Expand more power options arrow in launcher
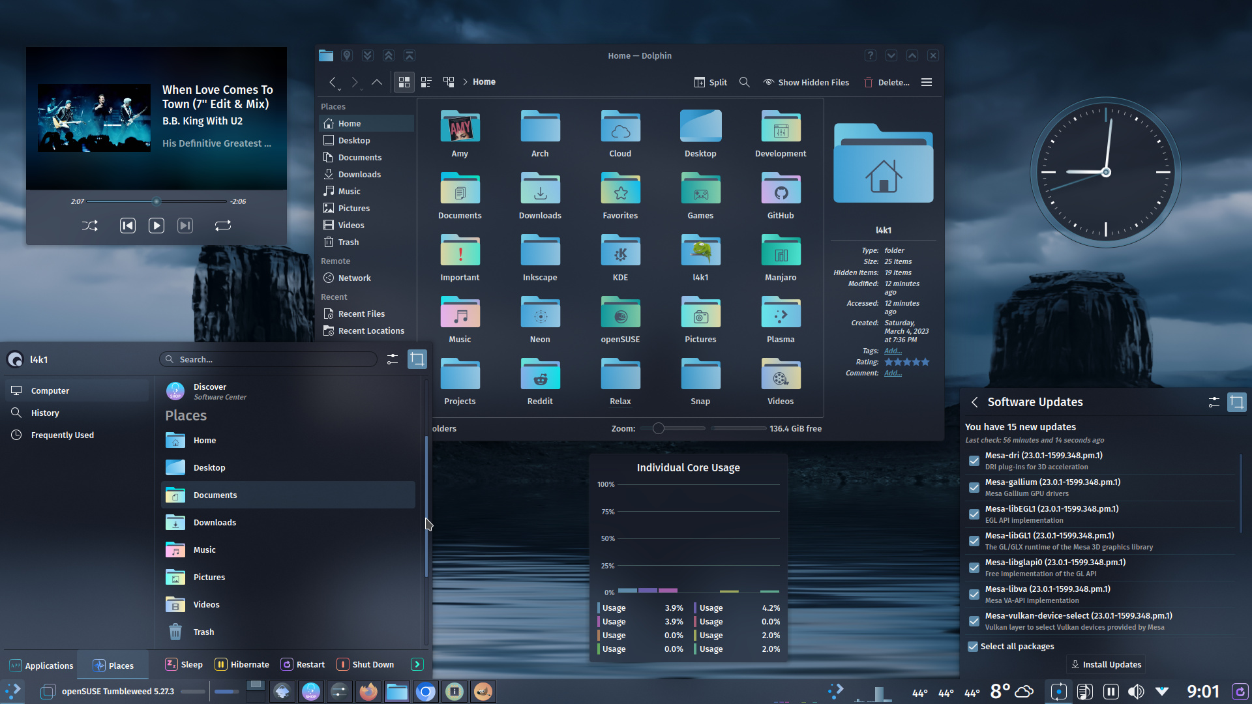The height and width of the screenshot is (704, 1252). point(417,664)
